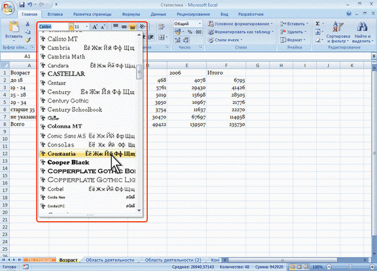Click Вставить button in Ячейки group

294,24
